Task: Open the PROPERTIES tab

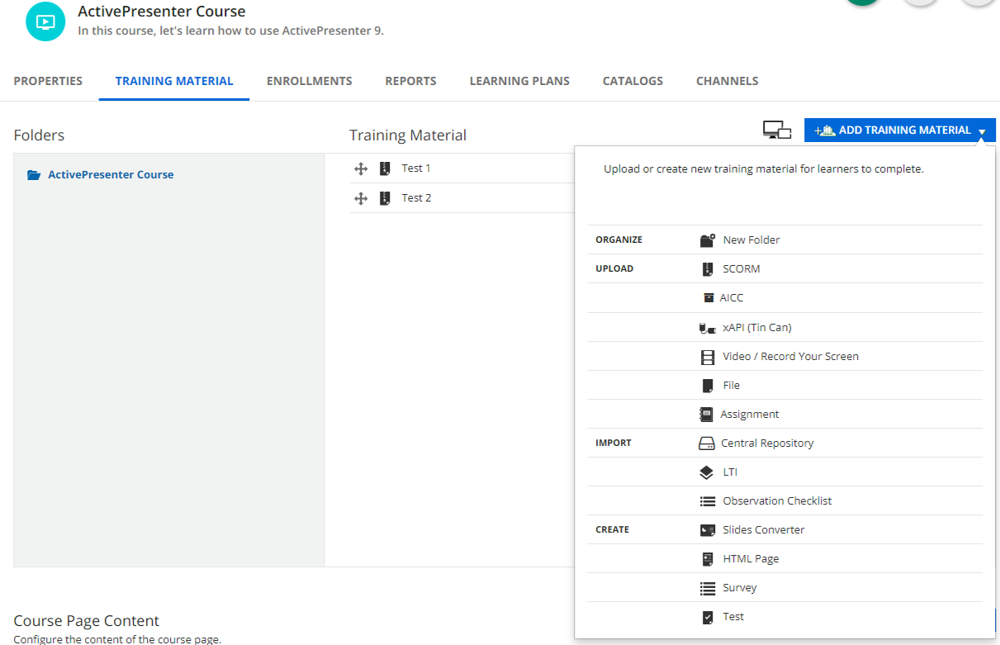Action: [x=48, y=81]
